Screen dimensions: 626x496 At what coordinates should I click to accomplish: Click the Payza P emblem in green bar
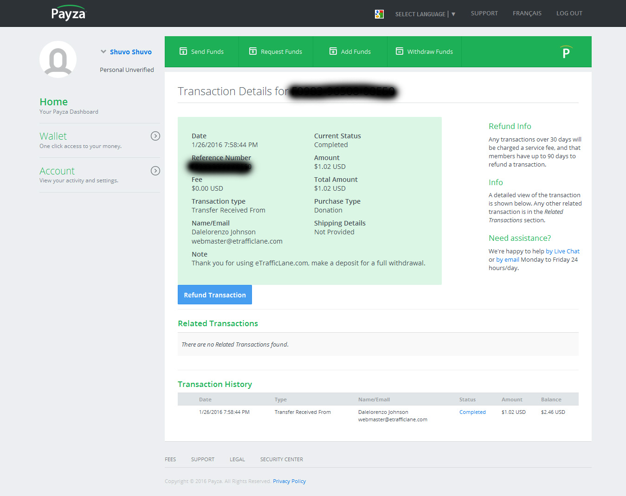(x=566, y=52)
